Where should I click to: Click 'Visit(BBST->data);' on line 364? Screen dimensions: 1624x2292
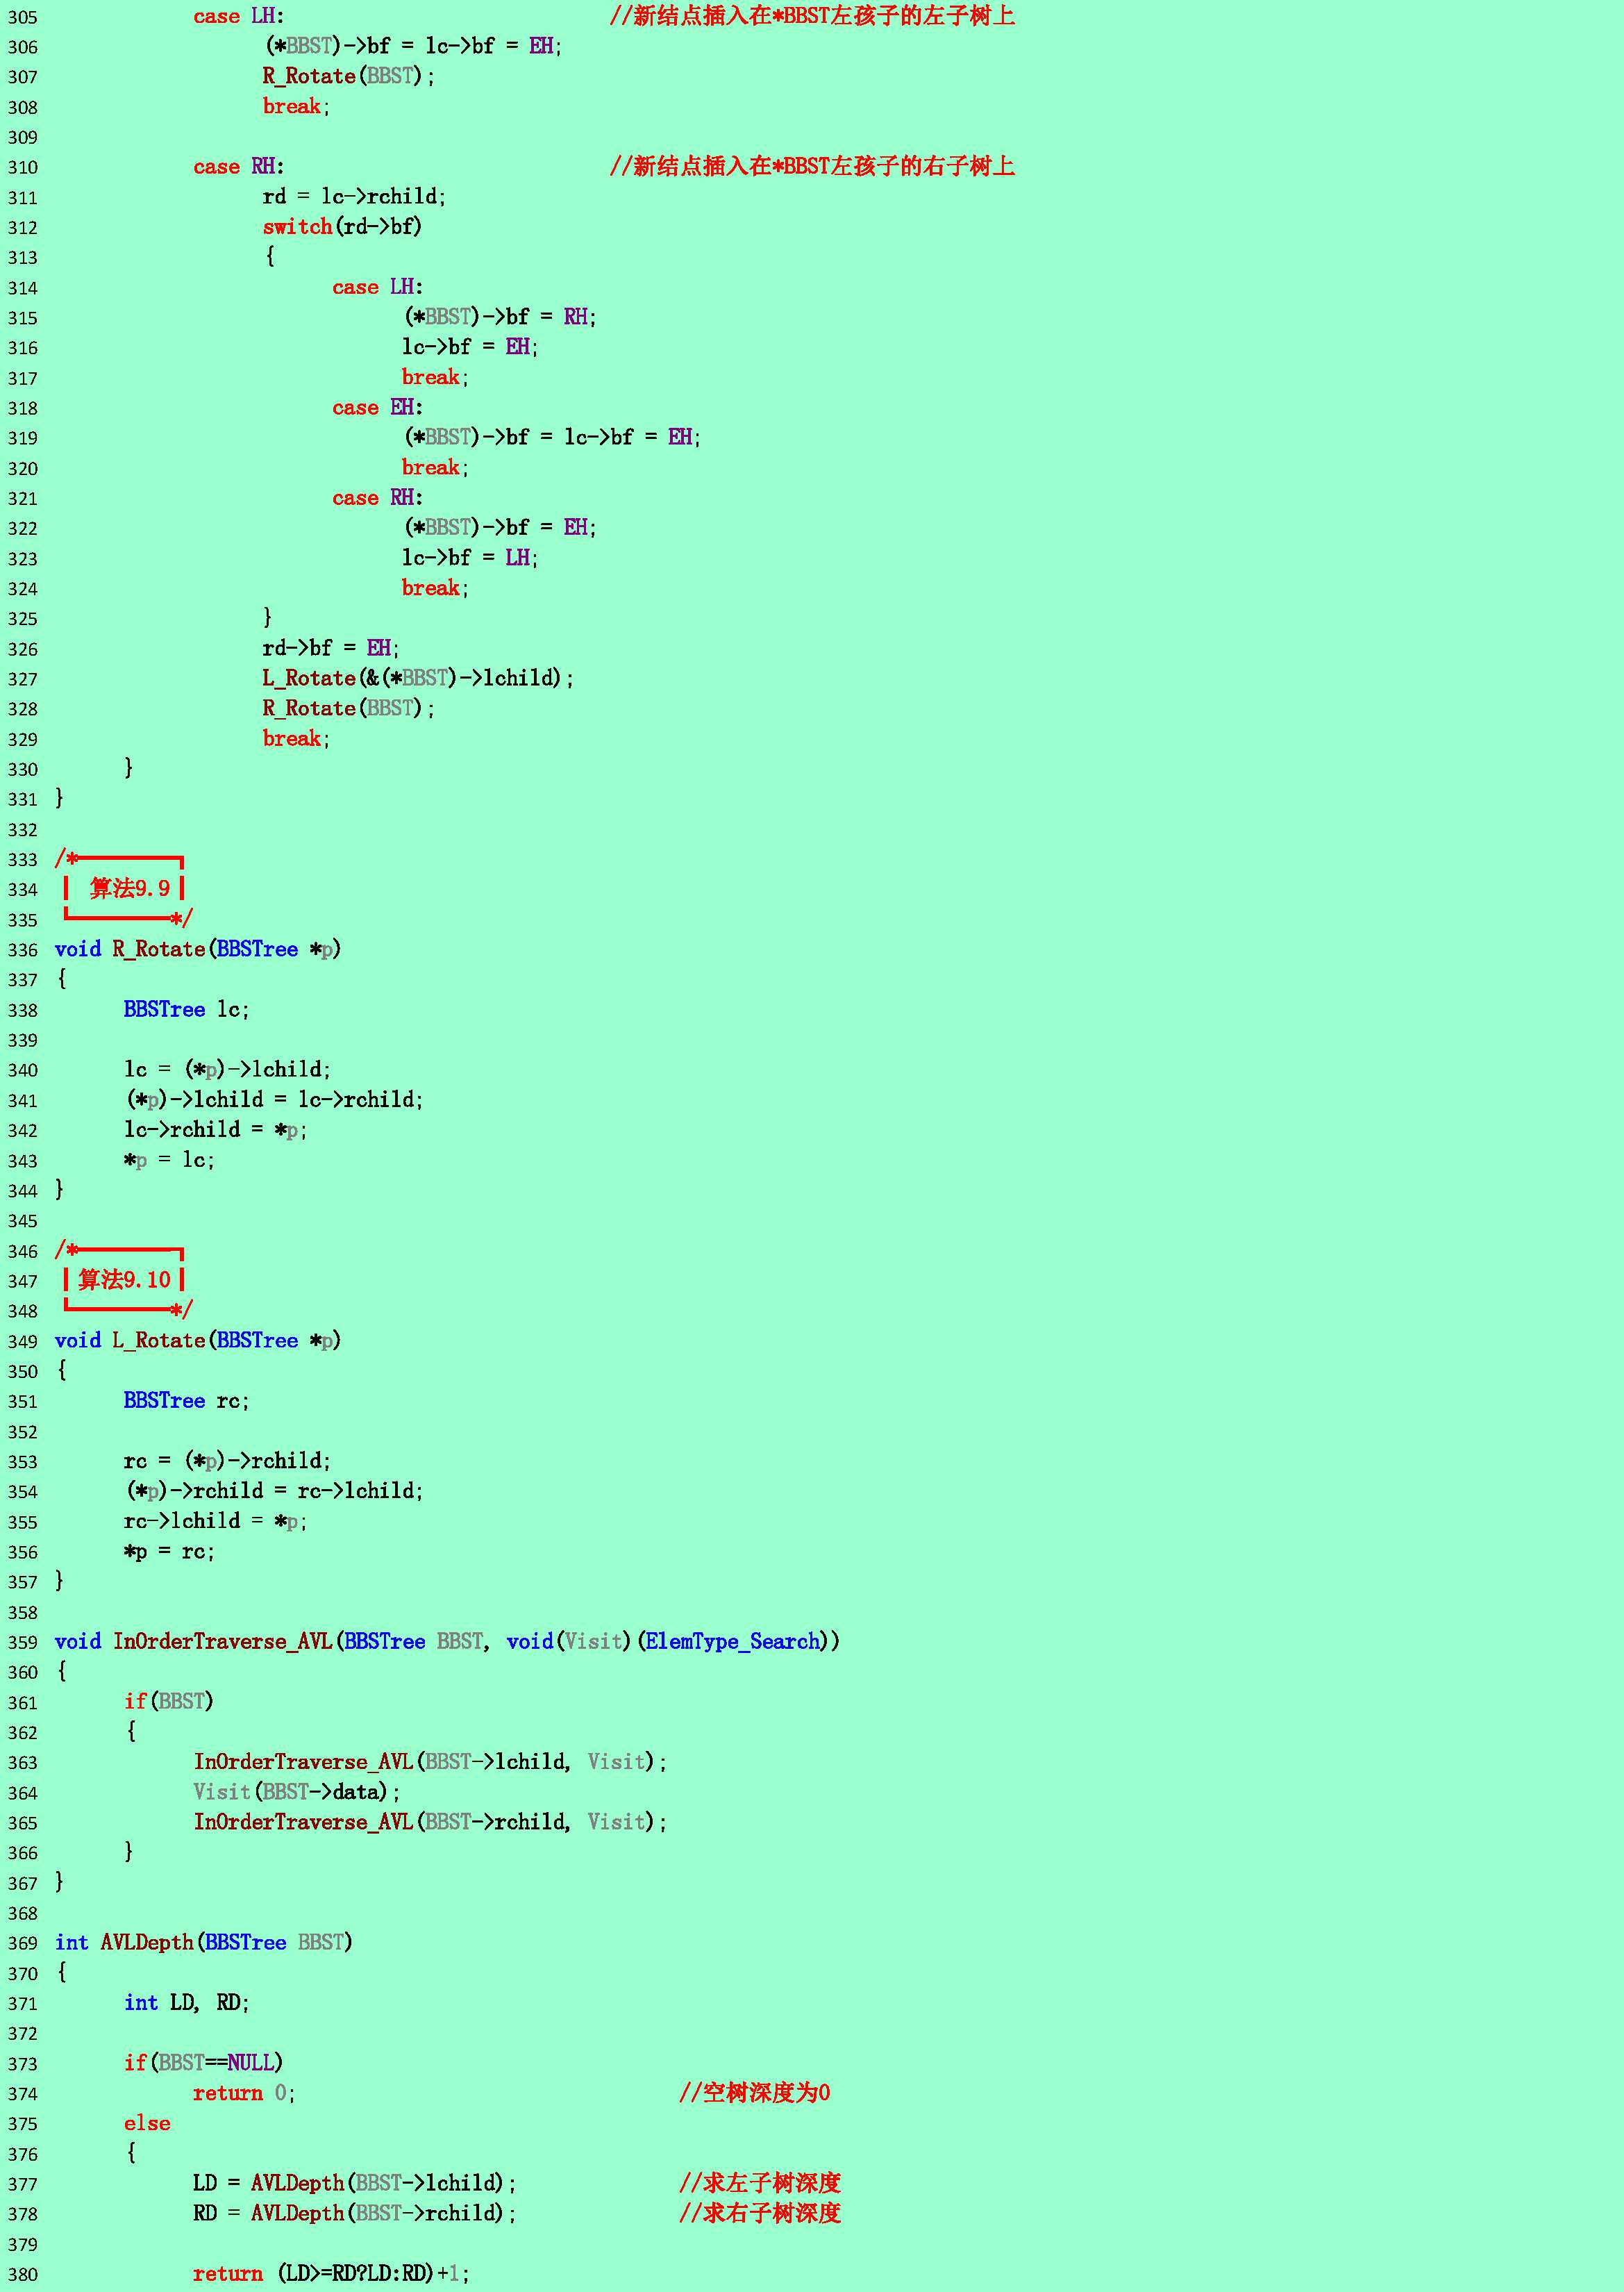tap(296, 1792)
